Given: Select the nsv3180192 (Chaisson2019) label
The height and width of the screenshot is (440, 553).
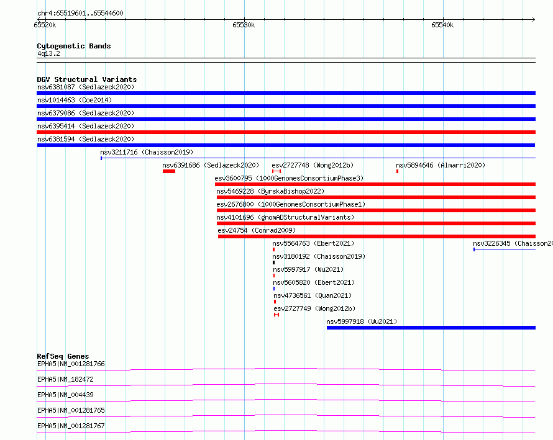Looking at the screenshot, I should click(x=319, y=256).
